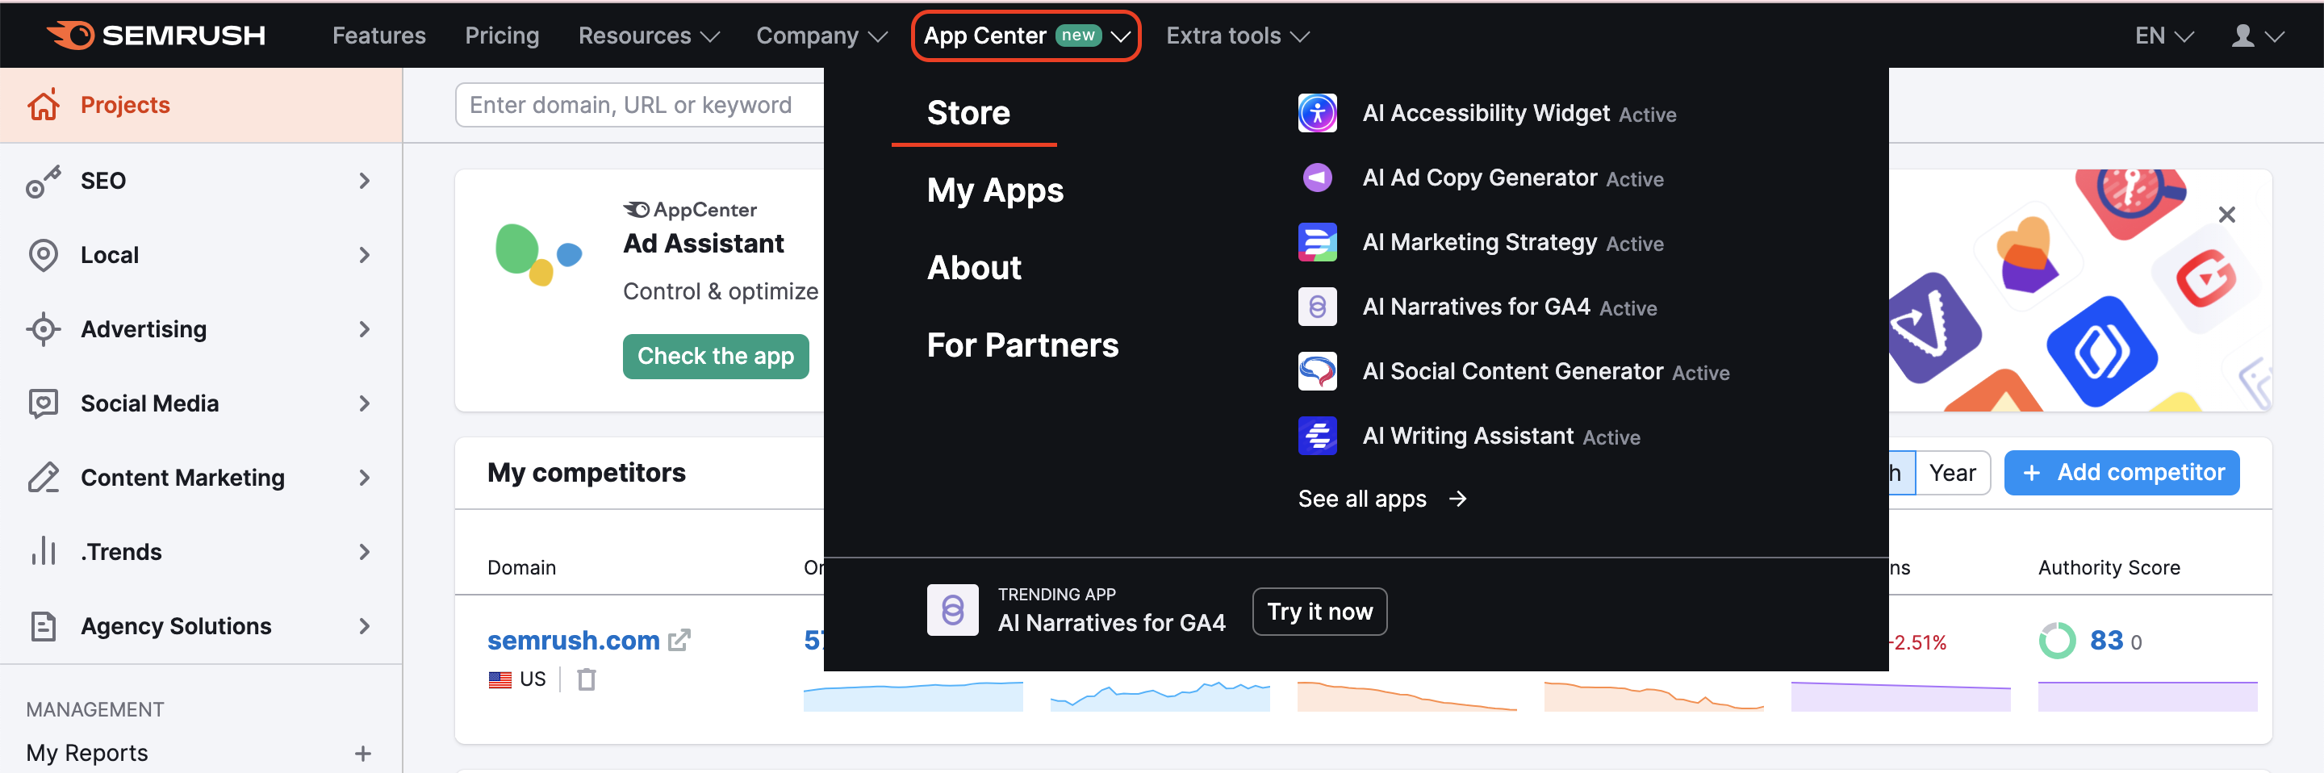Open semrush.com external link icon

pos(679,641)
